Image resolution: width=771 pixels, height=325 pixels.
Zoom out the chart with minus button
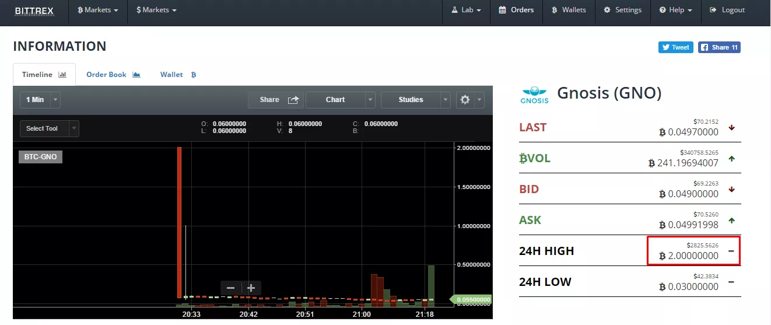231,288
